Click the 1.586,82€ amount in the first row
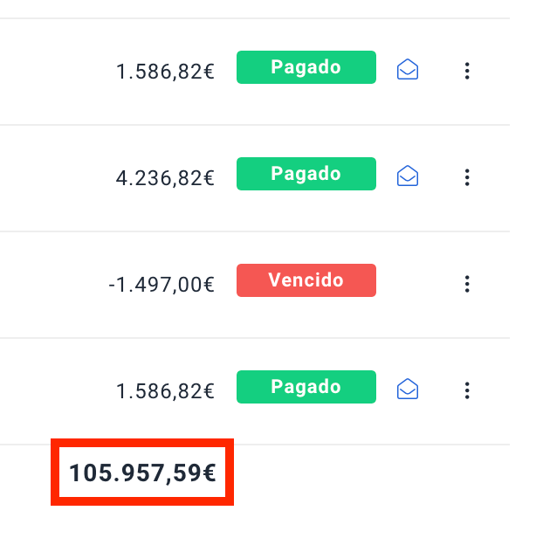 coord(165,72)
